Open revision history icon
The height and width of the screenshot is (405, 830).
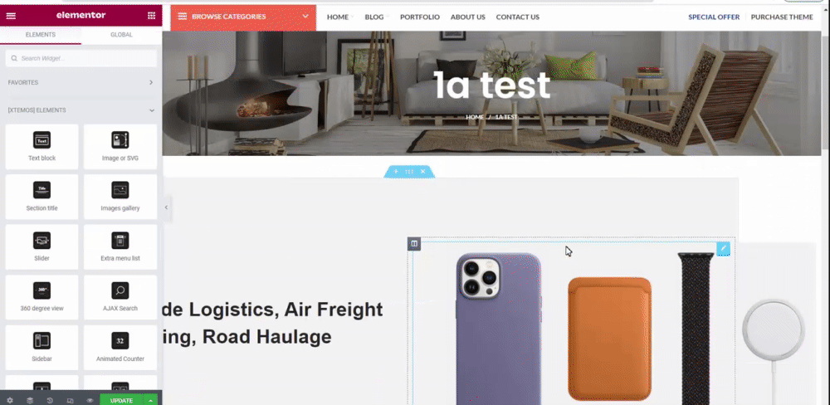50,401
